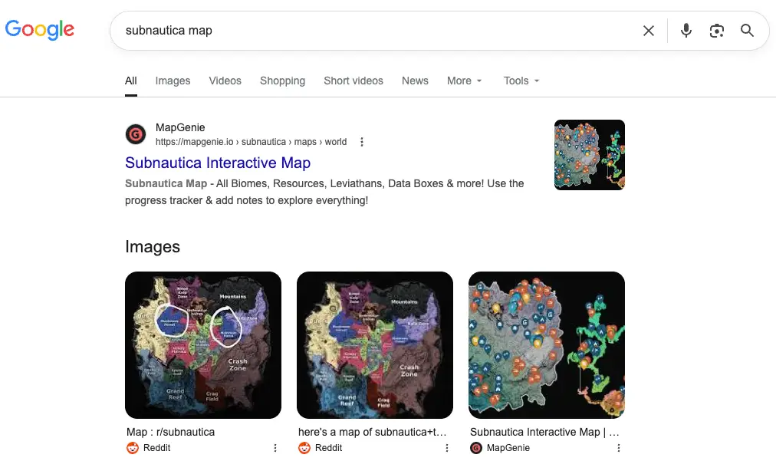The width and height of the screenshot is (776, 461).
Task: Open the Reddit map image with white circles
Action: [203, 345]
